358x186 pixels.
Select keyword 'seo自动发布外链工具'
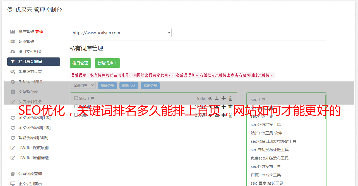[x=270, y=150]
